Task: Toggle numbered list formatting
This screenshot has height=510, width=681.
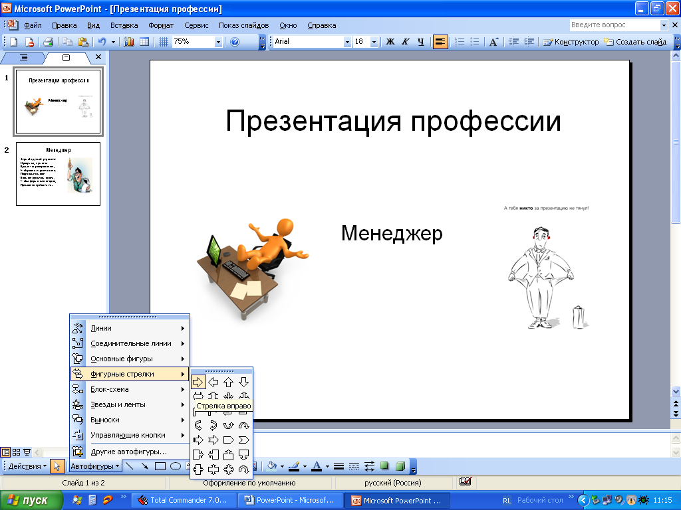Action: pos(460,42)
